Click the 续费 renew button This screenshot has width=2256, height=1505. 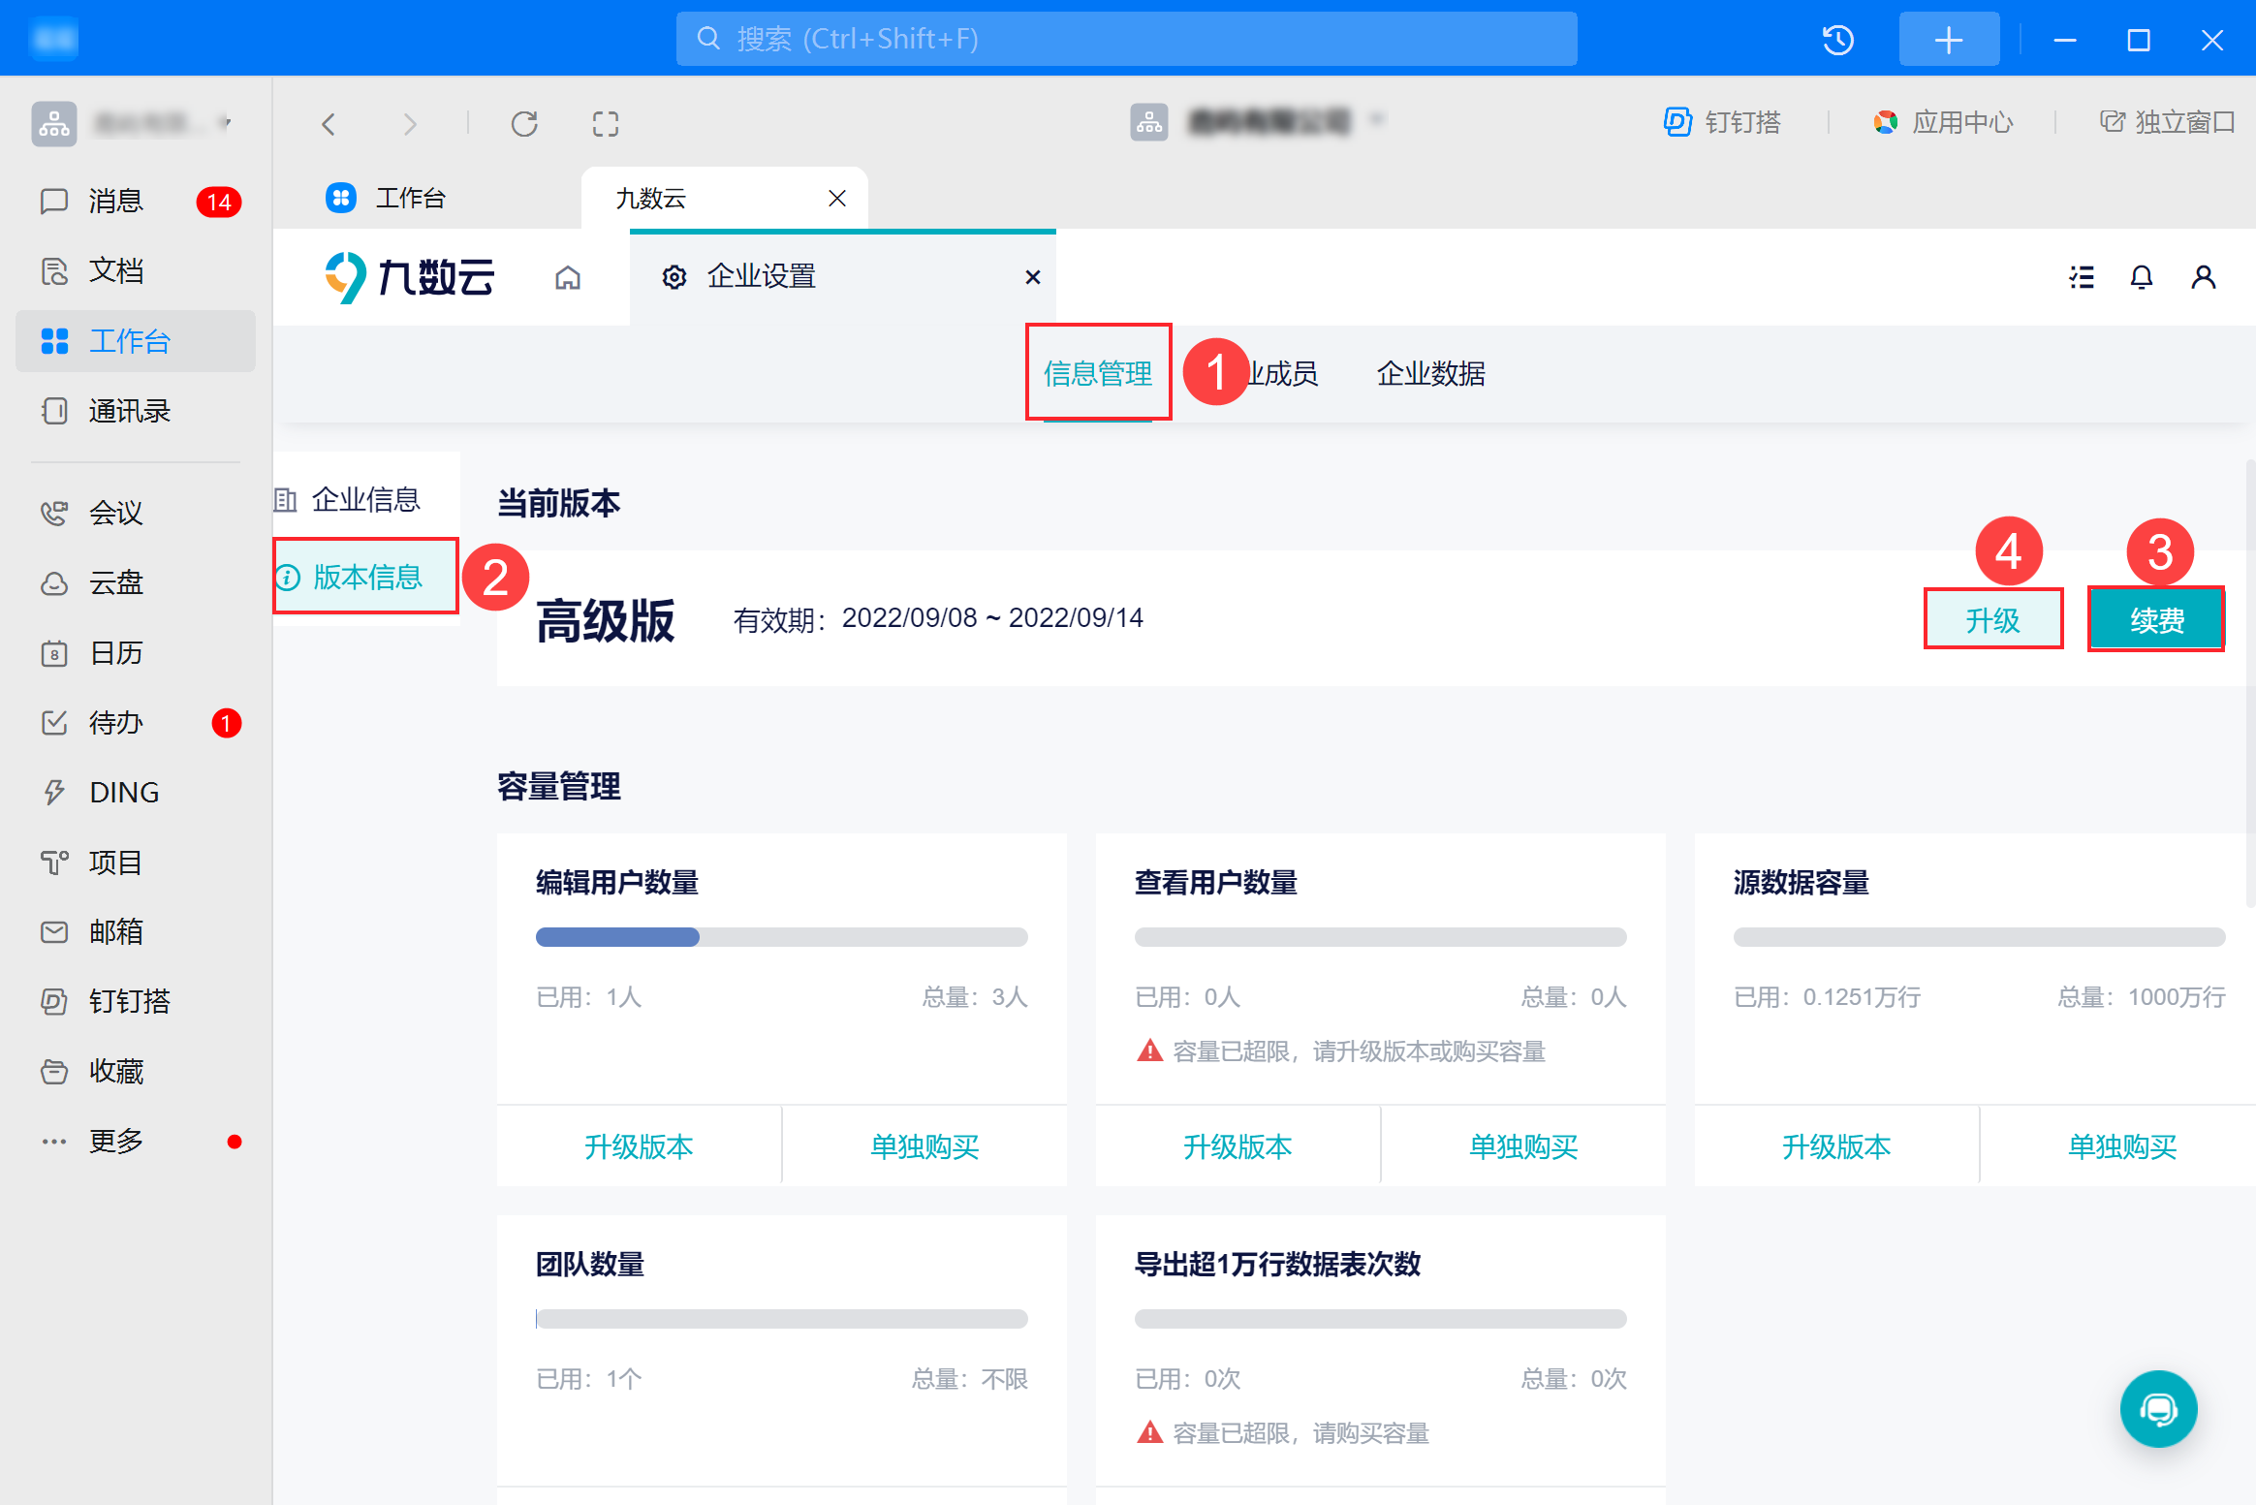(x=2156, y=620)
